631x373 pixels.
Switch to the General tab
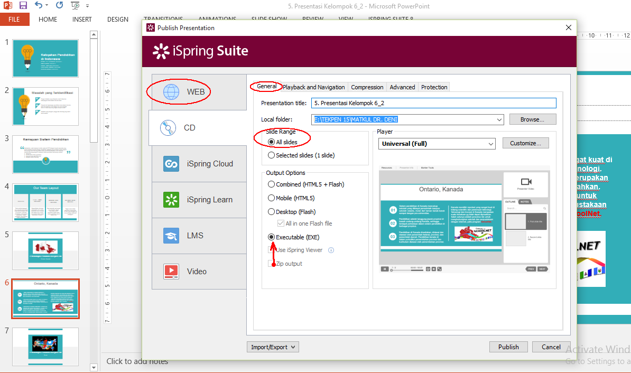pos(267,87)
